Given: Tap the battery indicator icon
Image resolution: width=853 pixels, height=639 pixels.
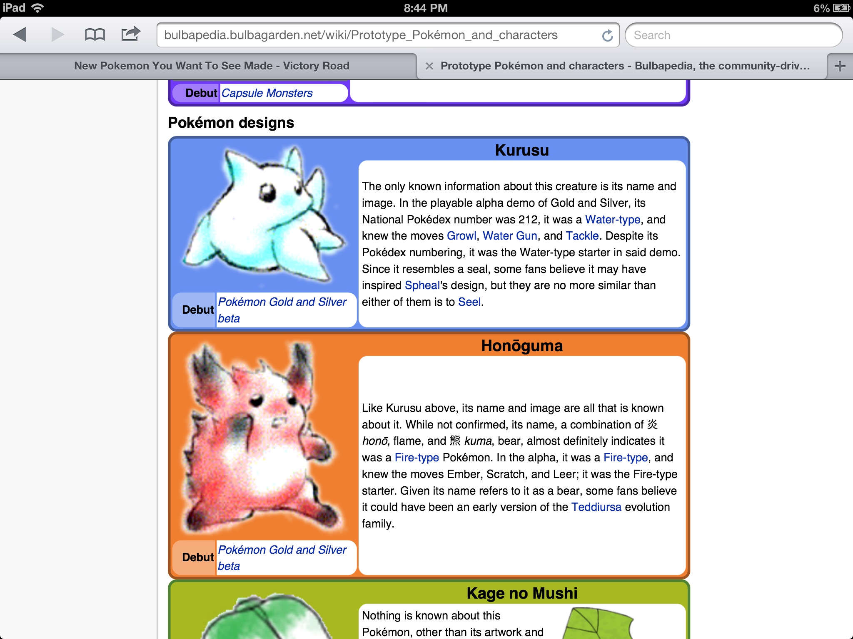Looking at the screenshot, I should [841, 8].
